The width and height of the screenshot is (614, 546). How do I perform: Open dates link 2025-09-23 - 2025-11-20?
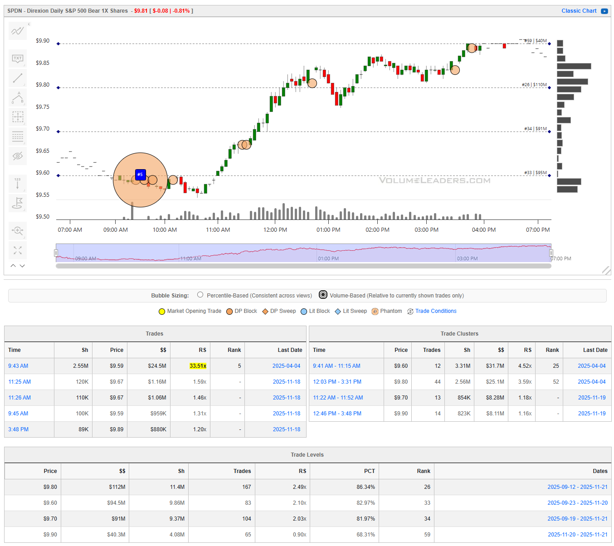[x=577, y=503]
